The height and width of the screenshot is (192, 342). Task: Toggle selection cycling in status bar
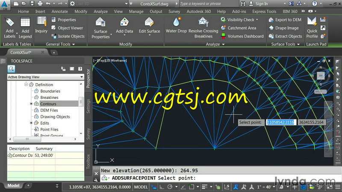coord(218,187)
